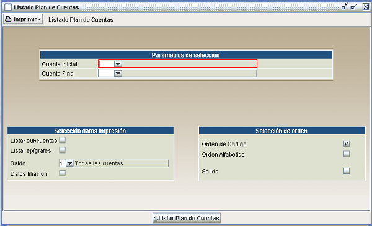Click the window icon beside the Listado Plan de Cuentas title

coord(8,7)
